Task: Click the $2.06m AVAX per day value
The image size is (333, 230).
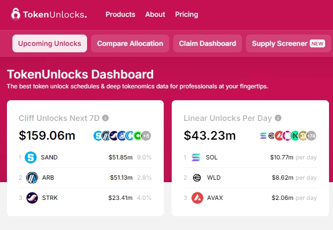Action: (283, 198)
